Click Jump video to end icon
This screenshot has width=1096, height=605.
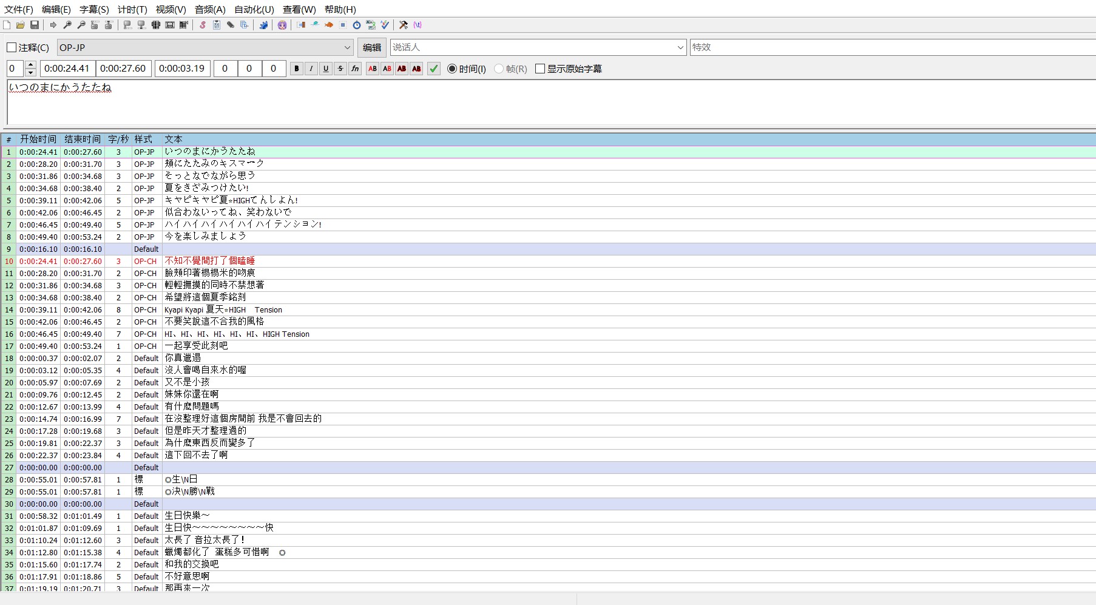pos(109,25)
